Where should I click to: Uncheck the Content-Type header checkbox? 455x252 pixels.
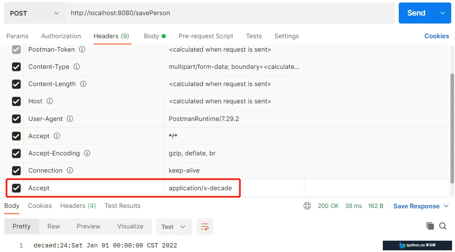16,67
